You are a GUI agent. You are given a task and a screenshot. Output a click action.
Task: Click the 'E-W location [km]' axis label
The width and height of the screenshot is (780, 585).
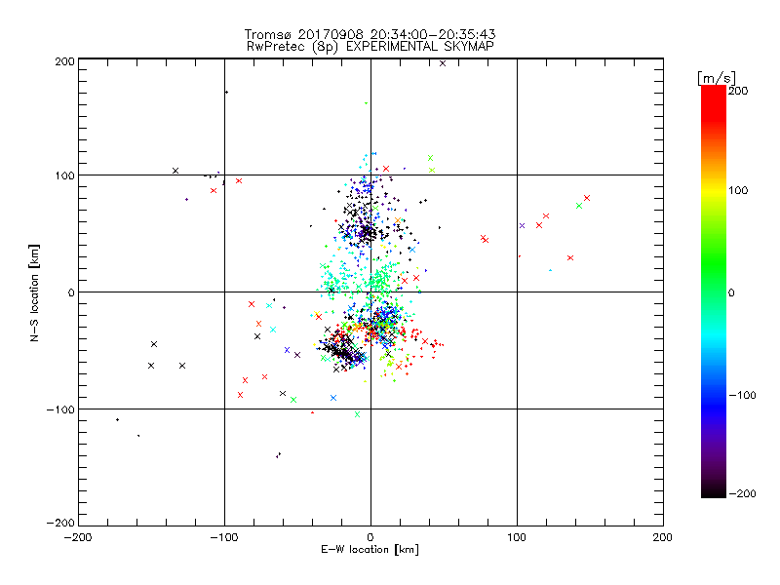click(x=370, y=550)
